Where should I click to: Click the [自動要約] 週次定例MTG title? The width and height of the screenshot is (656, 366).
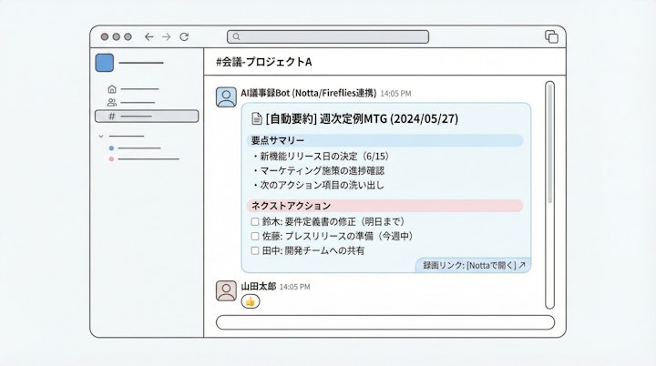tap(362, 118)
